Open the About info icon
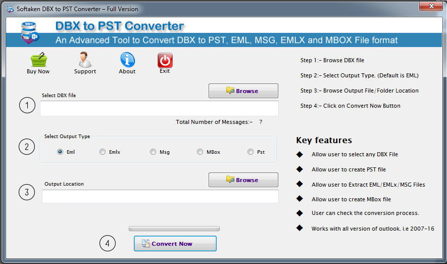 (x=127, y=60)
